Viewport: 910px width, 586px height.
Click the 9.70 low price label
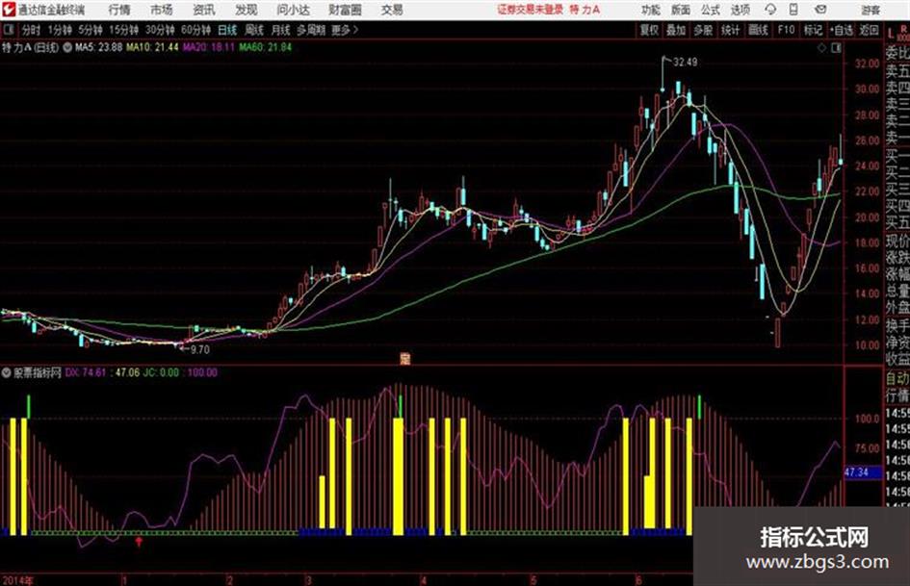point(199,349)
